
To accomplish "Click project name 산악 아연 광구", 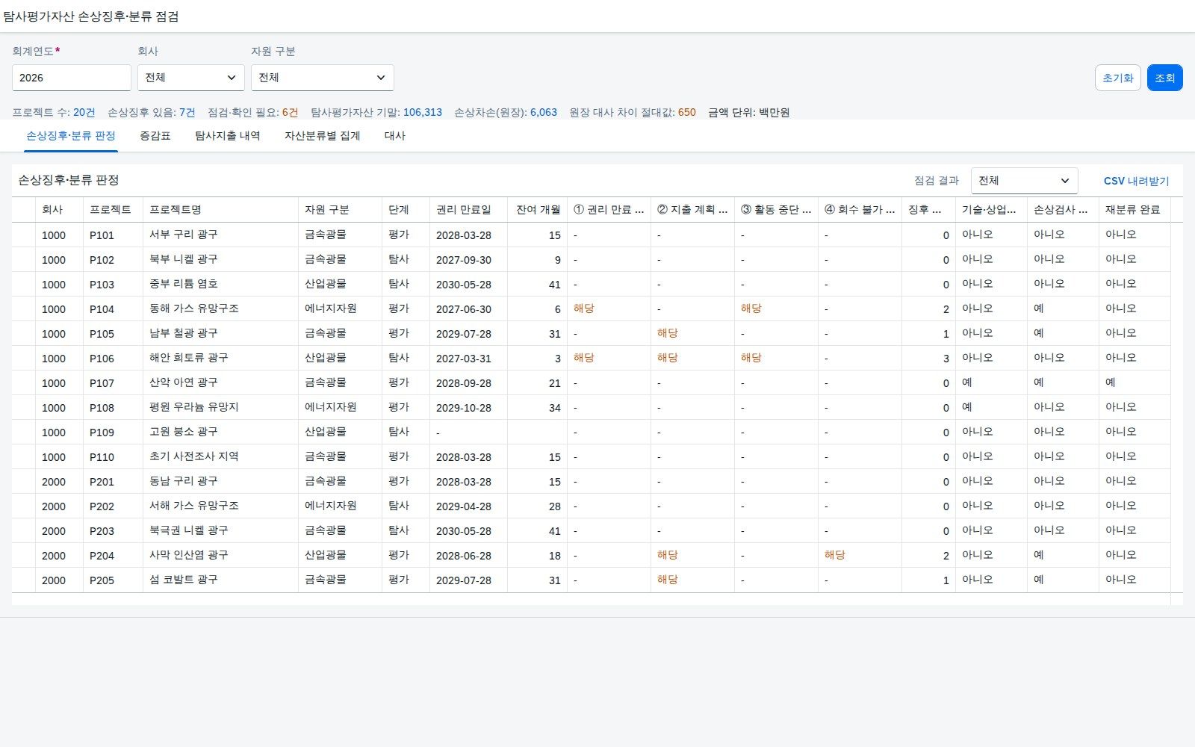I will click(184, 382).
